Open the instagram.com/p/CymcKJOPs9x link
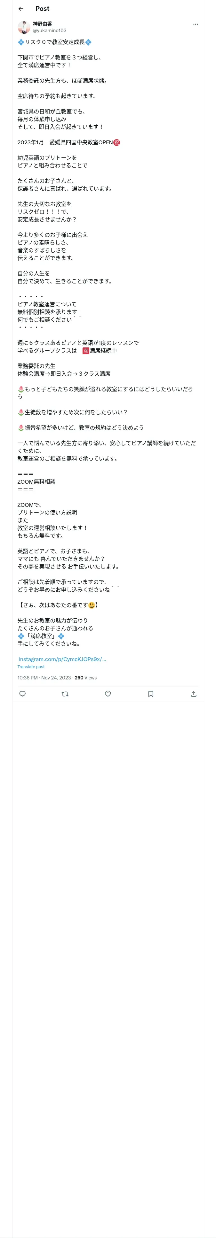The image size is (216, 1238). point(62,659)
